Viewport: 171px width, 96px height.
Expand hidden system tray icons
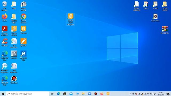pos(130,94)
